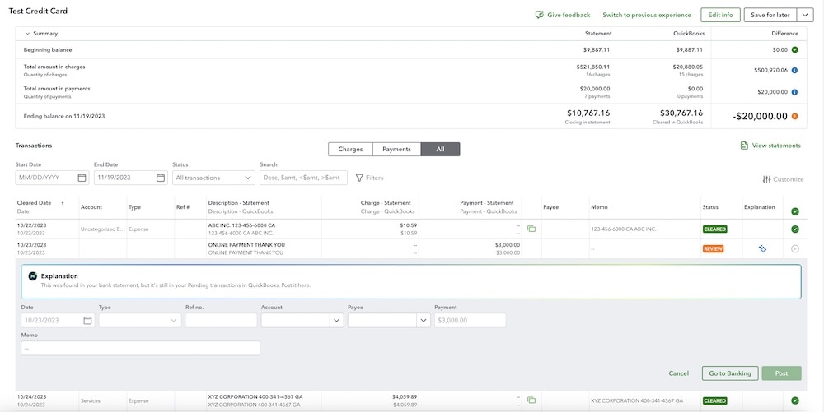Click the ONLINE PAYMENT THANK YOU description
Viewport: 824px width, 412px height.
246,245
